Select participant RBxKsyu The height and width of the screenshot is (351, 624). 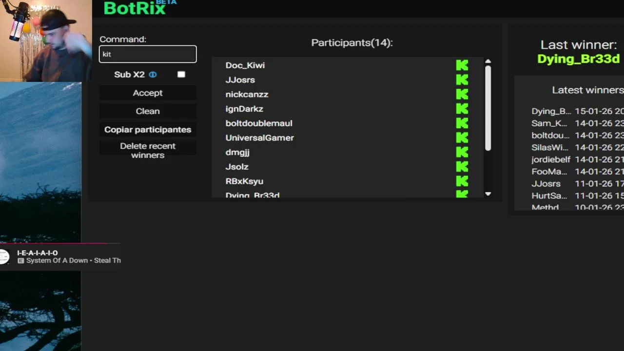tap(244, 181)
